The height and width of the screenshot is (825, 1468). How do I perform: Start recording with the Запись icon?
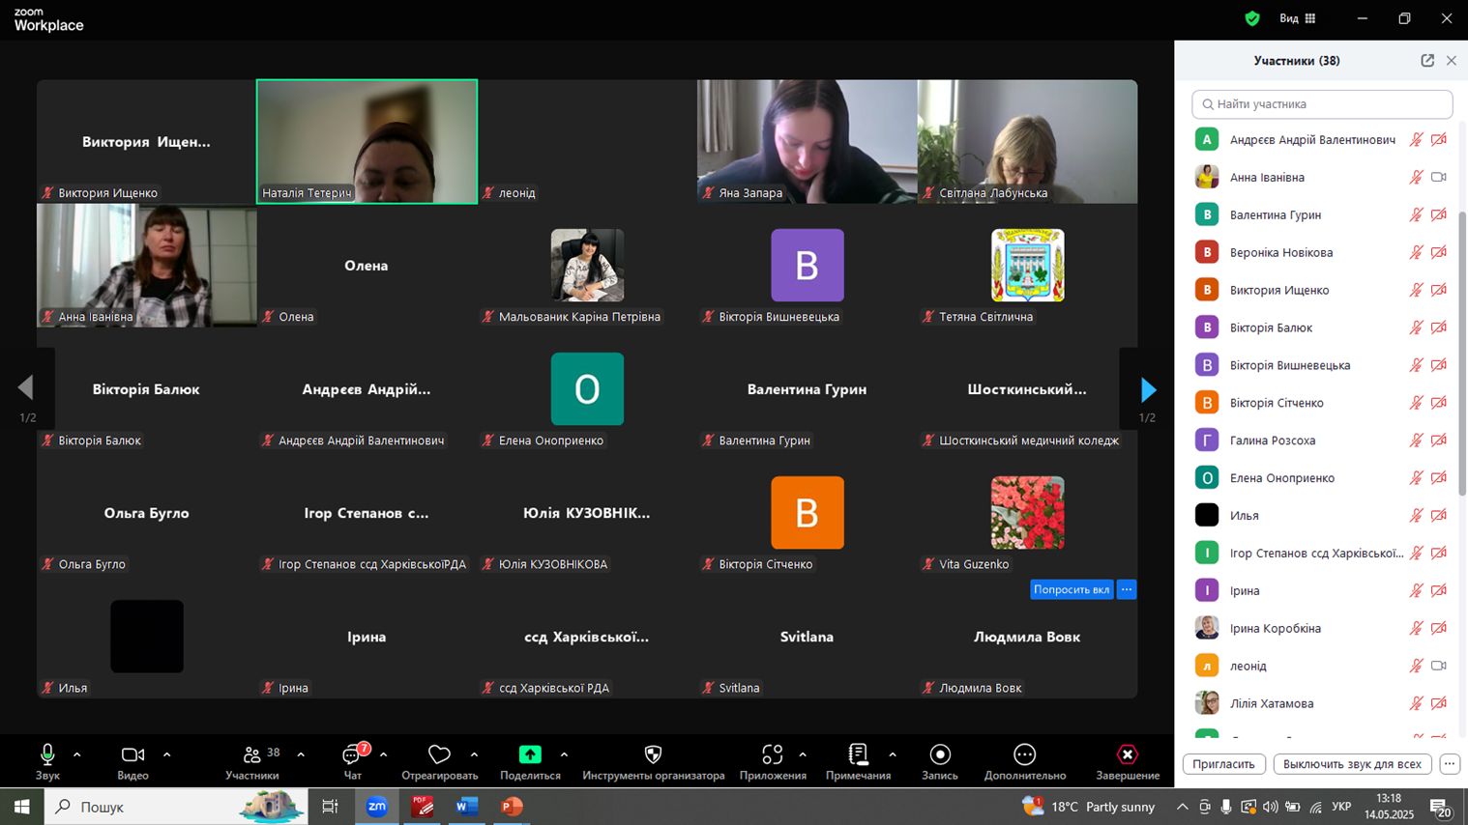[x=940, y=754]
